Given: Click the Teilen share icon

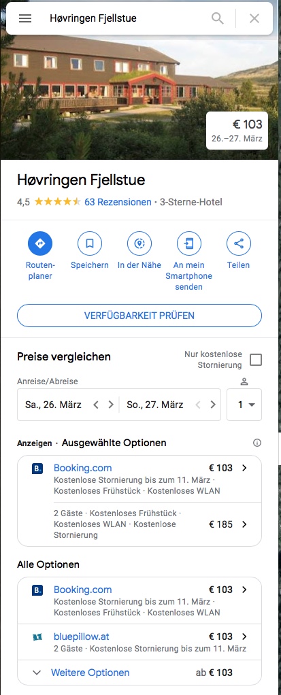Looking at the screenshot, I should tap(238, 243).
